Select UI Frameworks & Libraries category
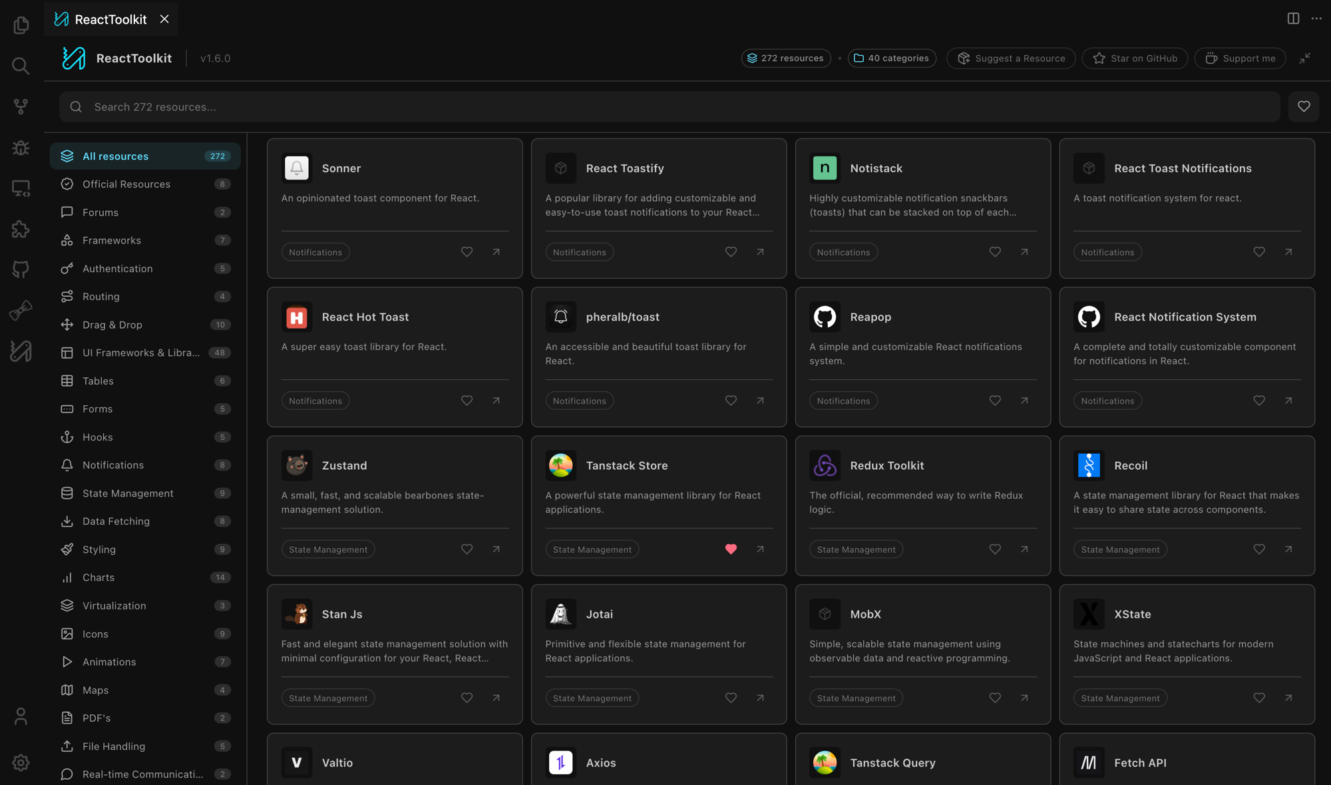The height and width of the screenshot is (785, 1331). click(145, 353)
